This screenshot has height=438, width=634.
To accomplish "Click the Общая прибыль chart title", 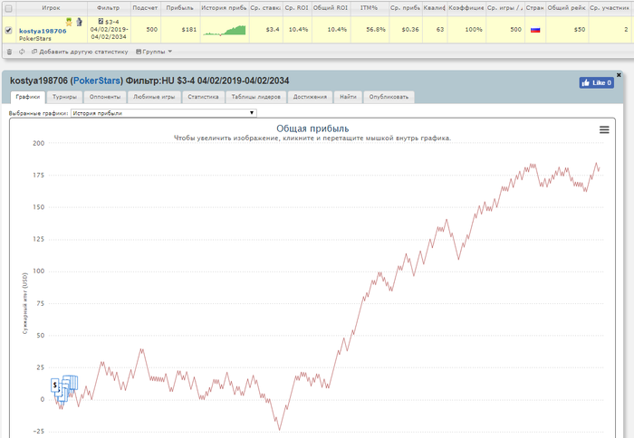I will [312, 129].
